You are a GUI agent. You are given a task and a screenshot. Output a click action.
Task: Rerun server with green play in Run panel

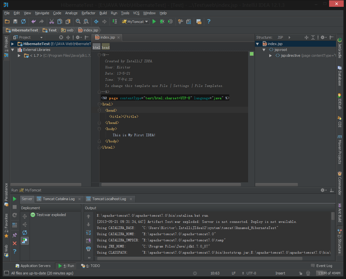point(15,199)
